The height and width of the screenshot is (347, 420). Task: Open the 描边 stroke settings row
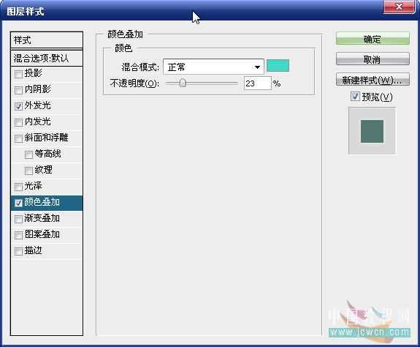coord(47,251)
